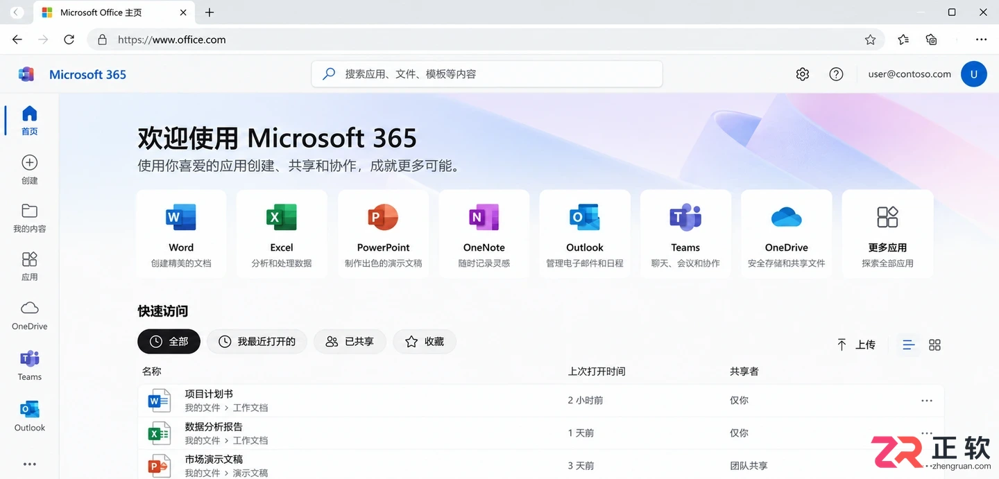Viewport: 999px width, 479px height.
Task: Click '2 小时前' in the 项目计划书 row
Action: (x=585, y=401)
